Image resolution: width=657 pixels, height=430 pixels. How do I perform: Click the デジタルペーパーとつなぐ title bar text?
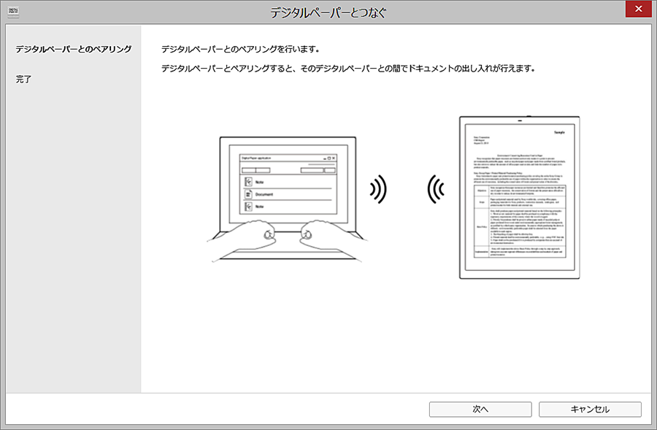tap(328, 12)
